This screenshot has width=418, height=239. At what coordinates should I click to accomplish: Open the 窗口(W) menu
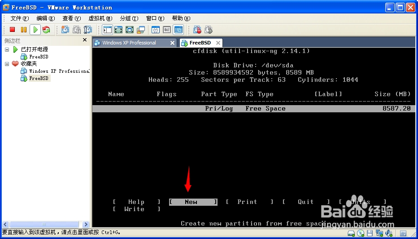(x=155, y=18)
